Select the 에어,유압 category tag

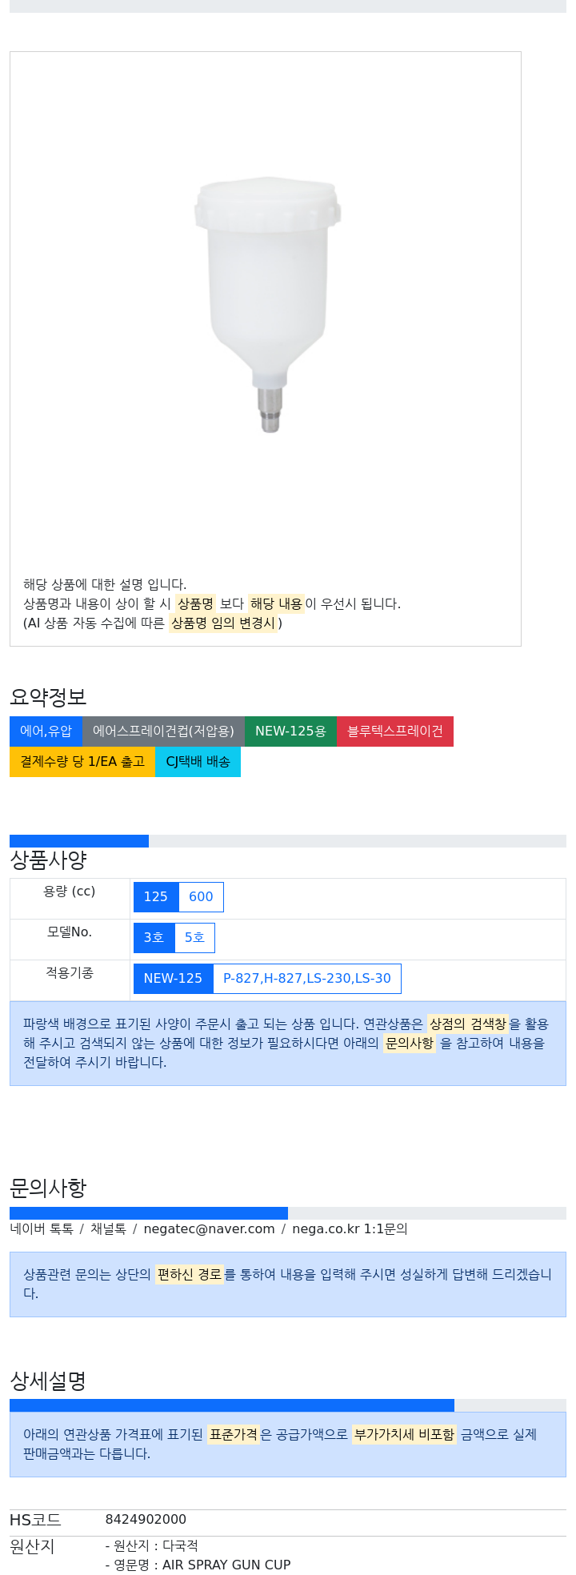click(x=46, y=731)
